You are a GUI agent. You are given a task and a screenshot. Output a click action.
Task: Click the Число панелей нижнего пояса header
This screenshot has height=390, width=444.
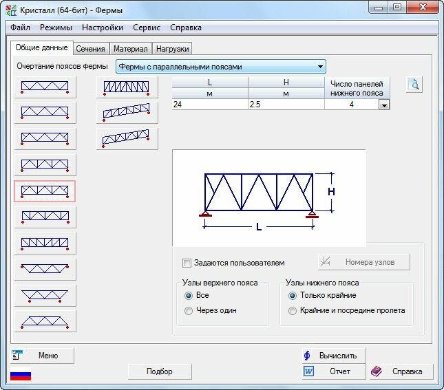tap(357, 88)
